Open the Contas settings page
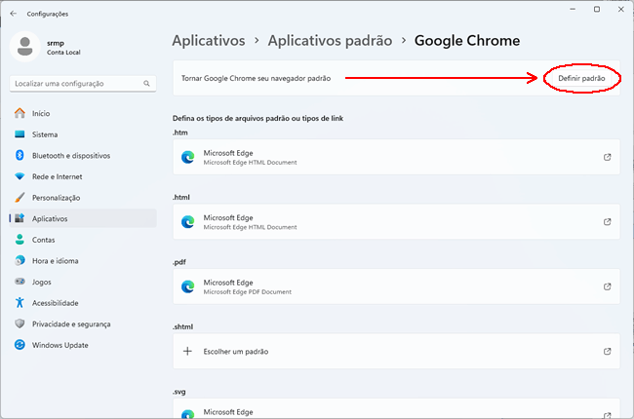 tap(83, 240)
